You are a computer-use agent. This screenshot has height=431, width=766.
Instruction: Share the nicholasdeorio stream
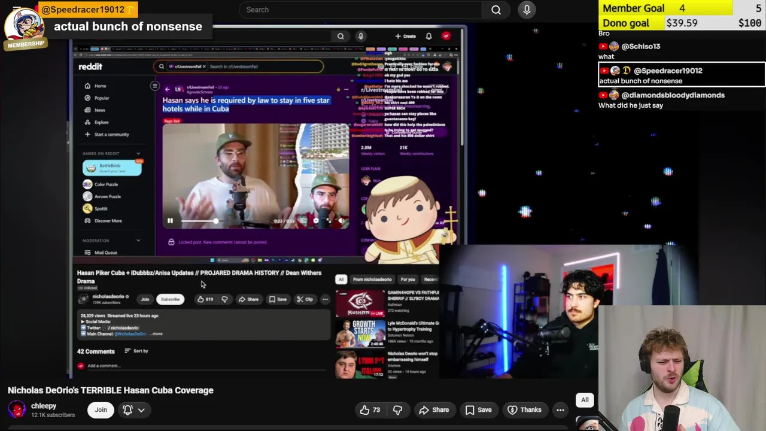249,299
